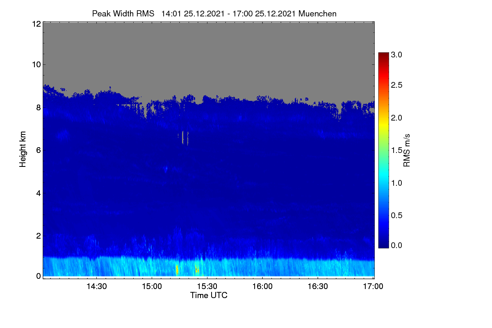Click the height tick label 10

(x=36, y=64)
